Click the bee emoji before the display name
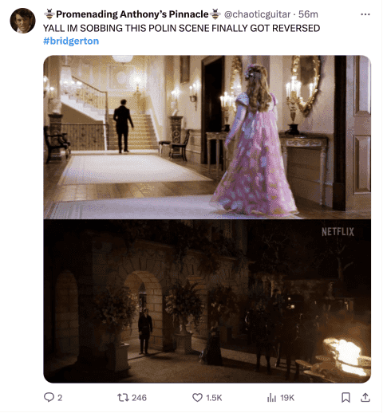383x413 pixels. 49,14
